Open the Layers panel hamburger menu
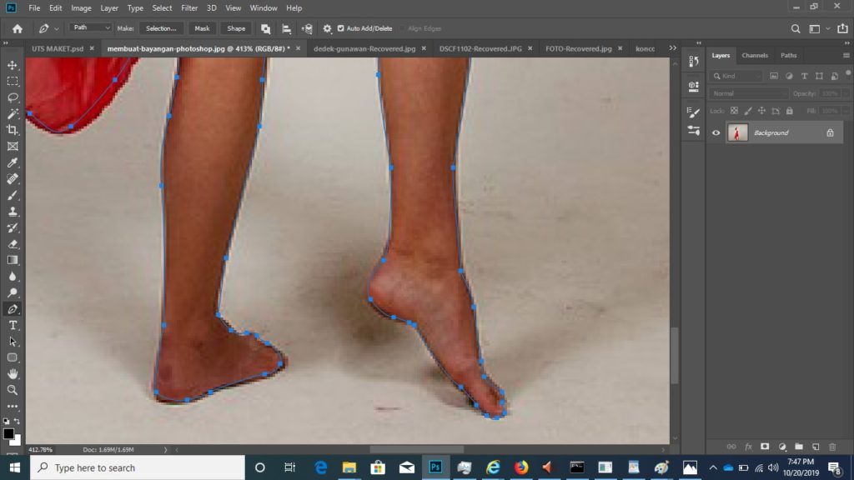This screenshot has height=480, width=854. [x=846, y=56]
